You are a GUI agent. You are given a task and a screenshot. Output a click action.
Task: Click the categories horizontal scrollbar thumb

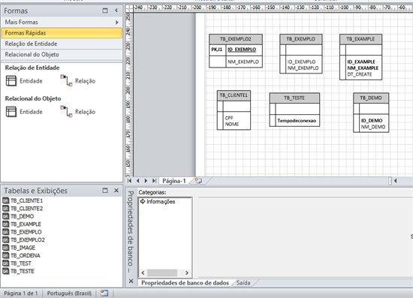pyautogui.click(x=162, y=272)
